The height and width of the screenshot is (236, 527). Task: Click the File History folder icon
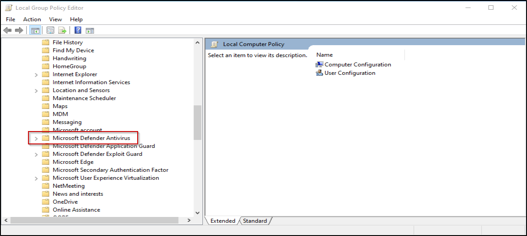tap(46, 42)
